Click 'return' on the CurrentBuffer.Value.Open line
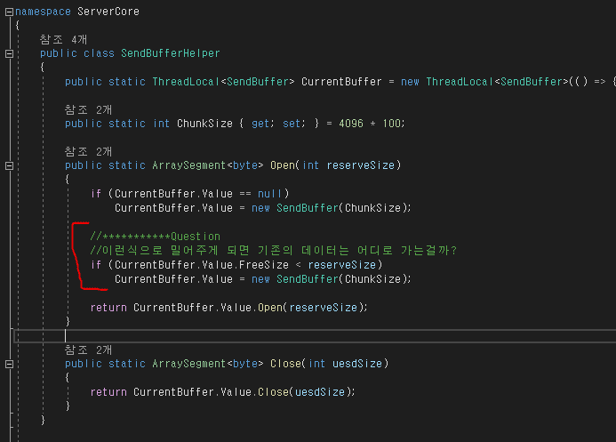Viewport: 616px width, 442px height. [x=108, y=308]
